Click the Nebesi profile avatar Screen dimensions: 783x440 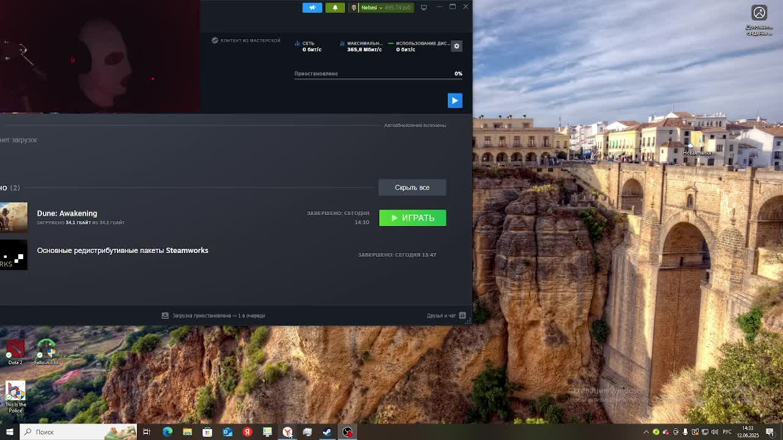(x=354, y=7)
